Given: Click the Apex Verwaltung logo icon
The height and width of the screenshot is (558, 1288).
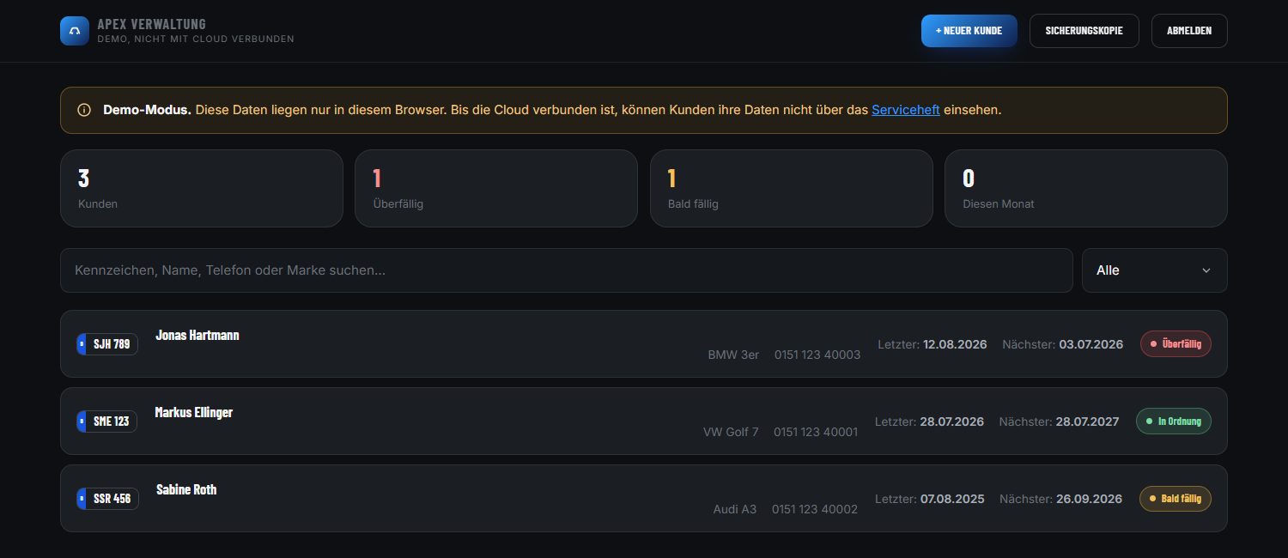Looking at the screenshot, I should (75, 31).
